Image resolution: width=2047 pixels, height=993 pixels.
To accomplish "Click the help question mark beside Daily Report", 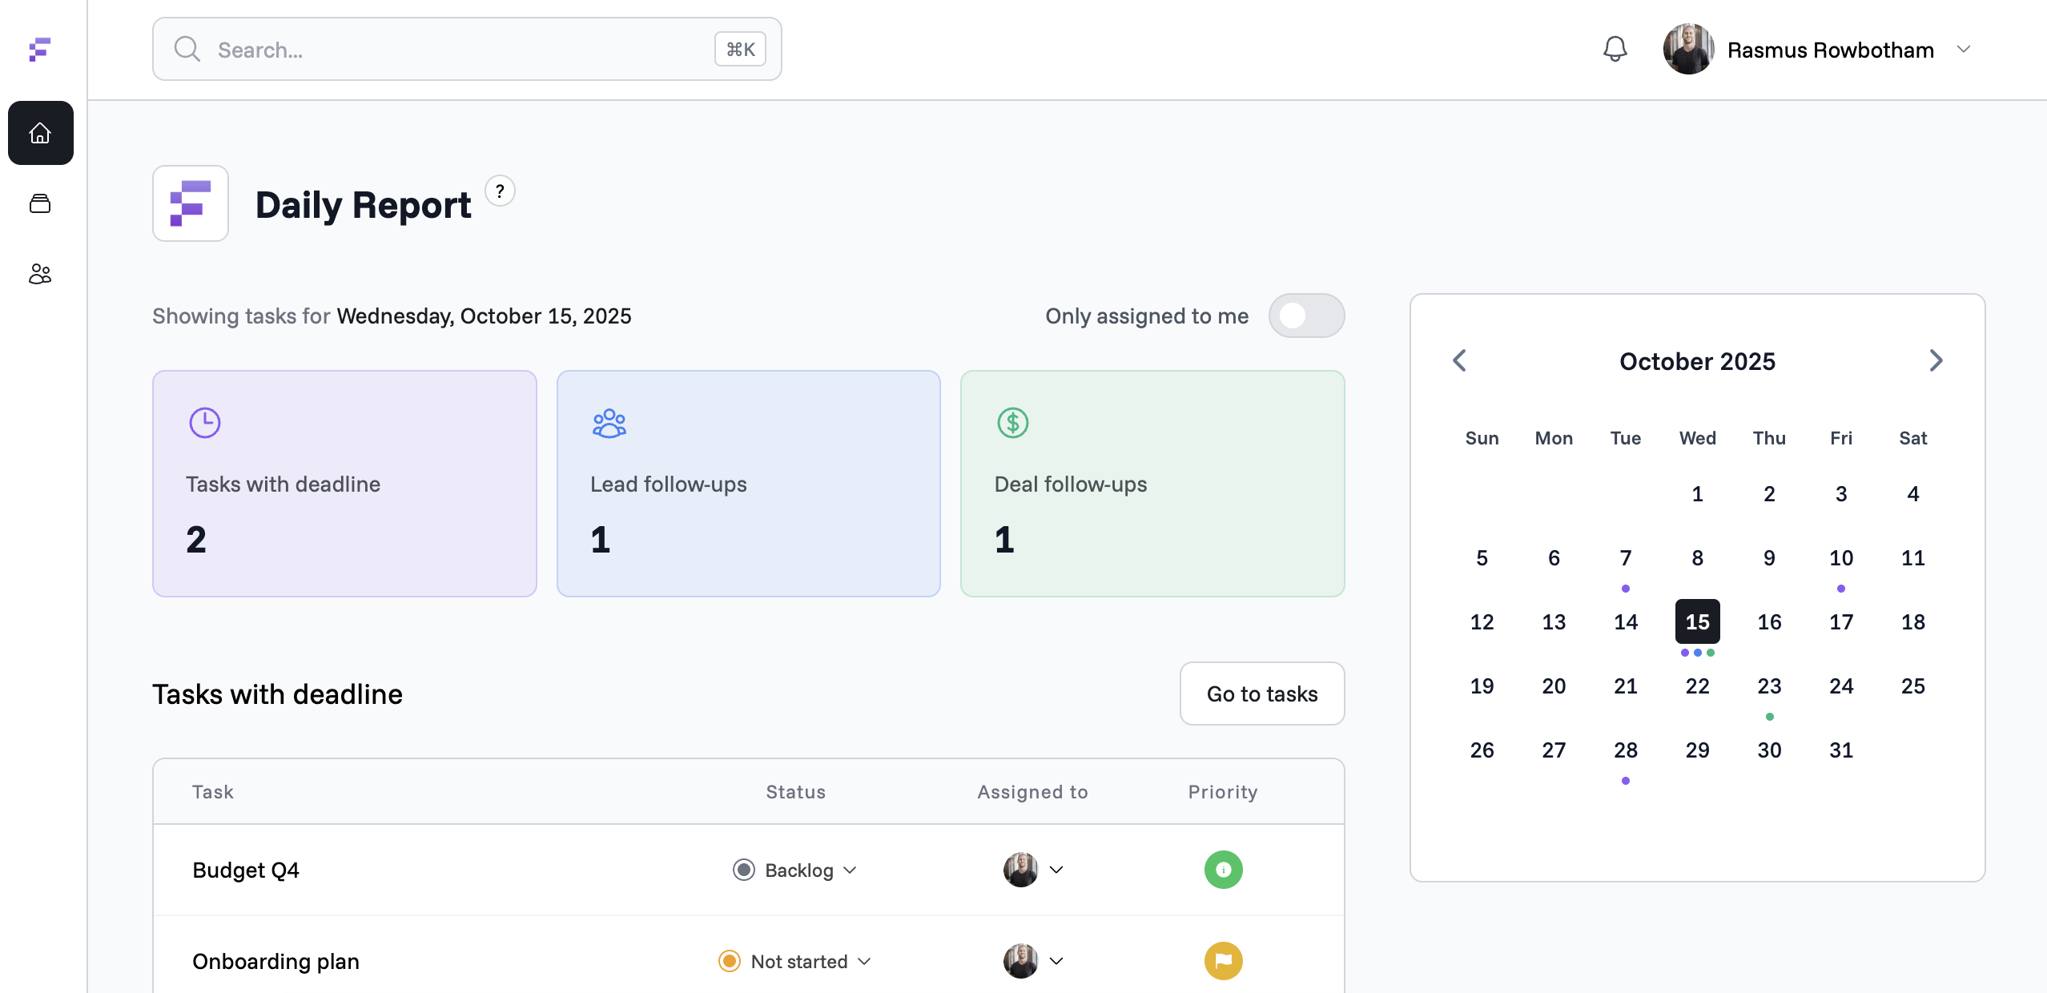I will point(500,191).
